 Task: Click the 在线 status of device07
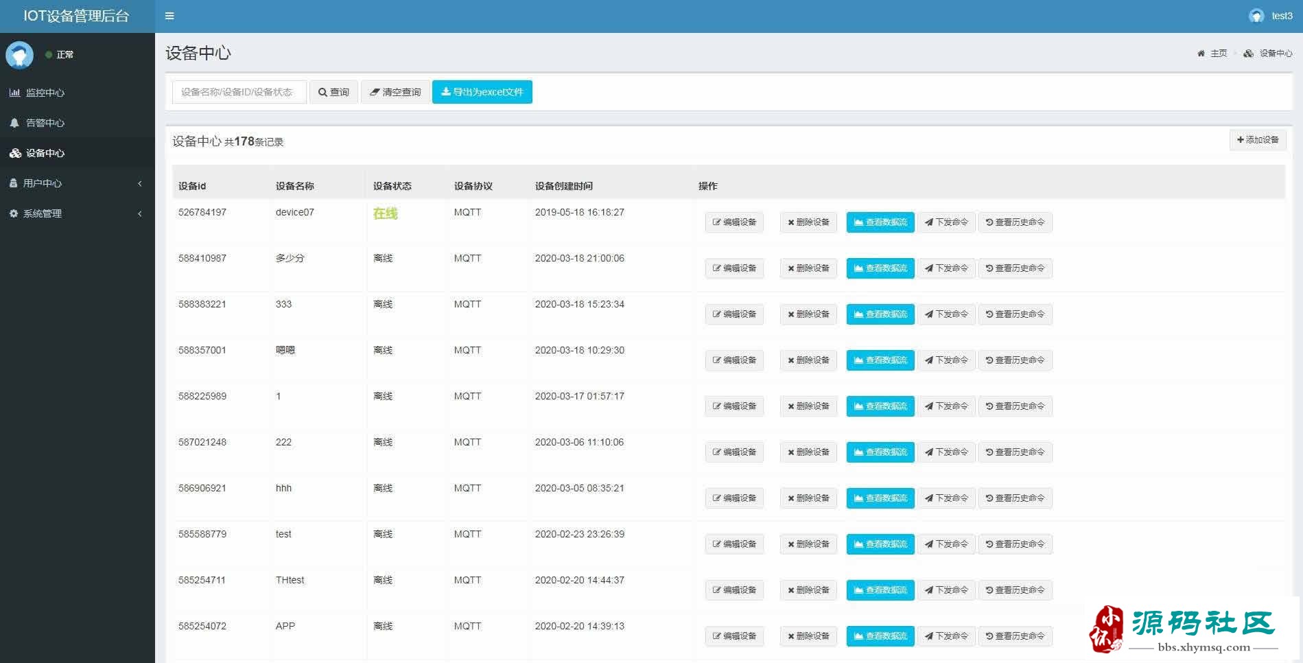(385, 213)
